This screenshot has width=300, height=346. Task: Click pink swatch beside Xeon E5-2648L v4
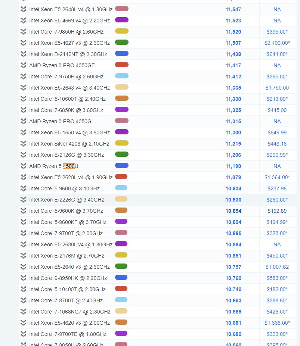122,9
